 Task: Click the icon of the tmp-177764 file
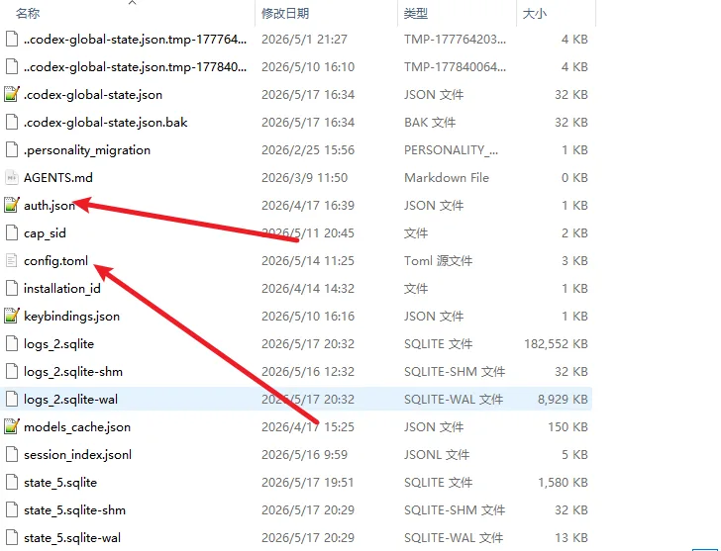pyautogui.click(x=12, y=39)
